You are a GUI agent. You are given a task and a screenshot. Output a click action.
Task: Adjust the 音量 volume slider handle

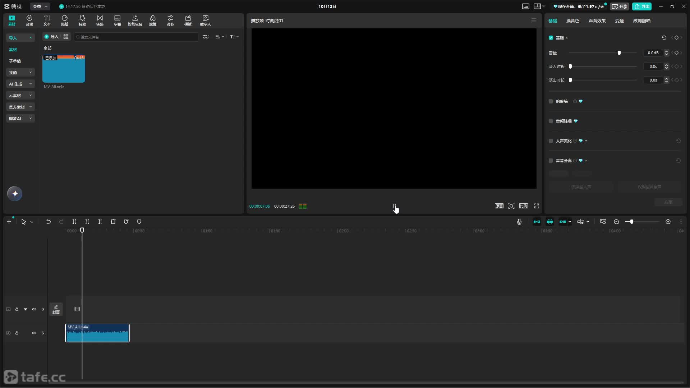pos(619,53)
